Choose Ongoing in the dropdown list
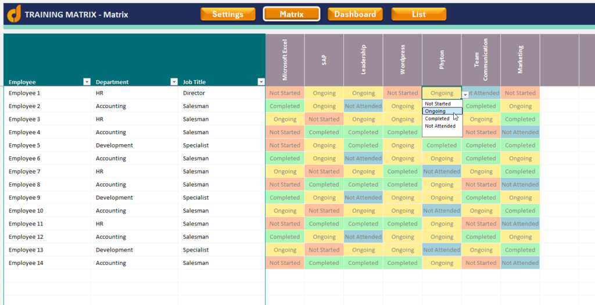The width and height of the screenshot is (595, 305). pyautogui.click(x=442, y=111)
